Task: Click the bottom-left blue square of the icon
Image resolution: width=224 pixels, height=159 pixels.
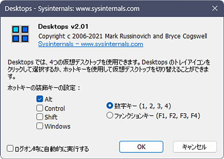Action: click(x=16, y=39)
